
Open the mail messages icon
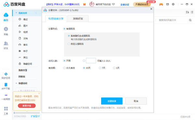(167, 4)
